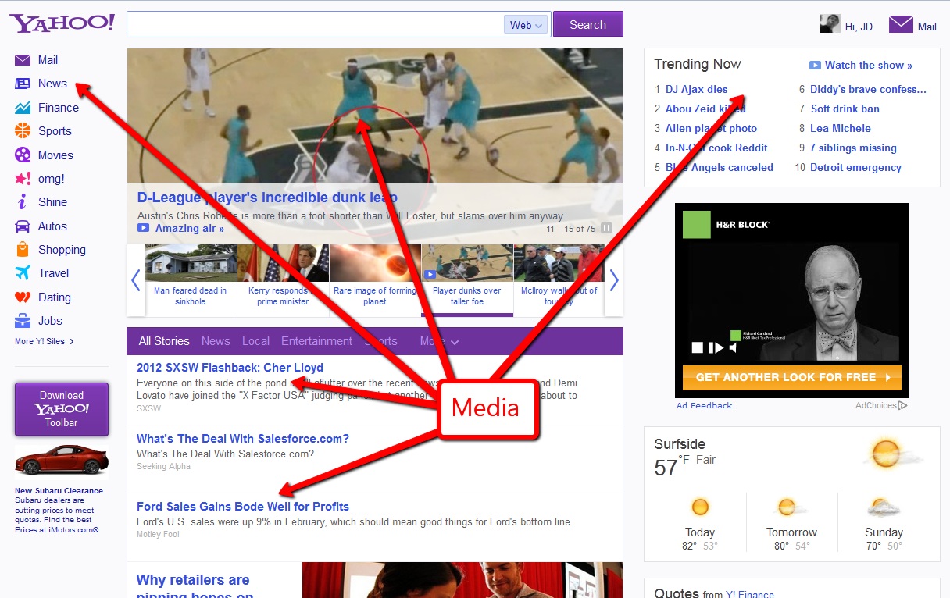Advance the carousel with the right arrow
The height and width of the screenshot is (598, 950).
coord(613,279)
